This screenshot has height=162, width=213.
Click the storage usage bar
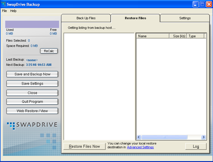32,24
